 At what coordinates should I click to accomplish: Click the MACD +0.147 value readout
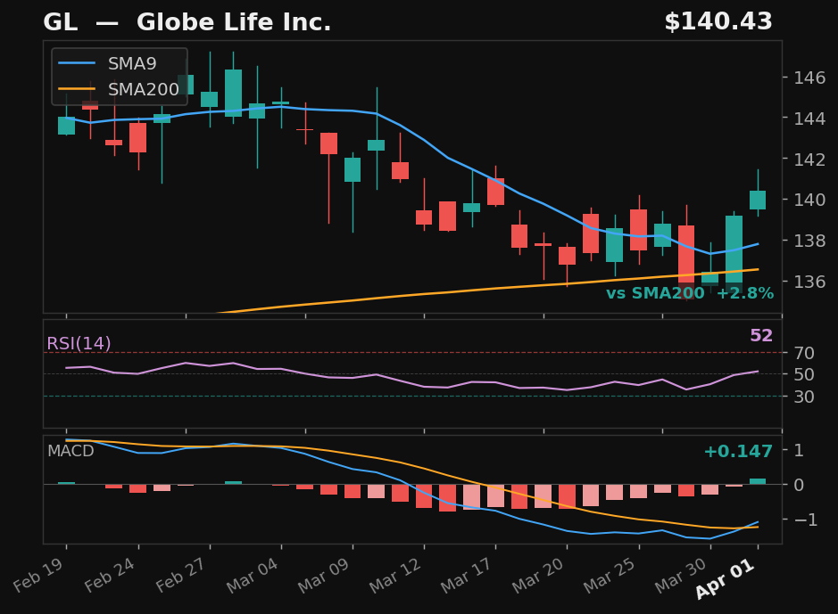click(x=737, y=452)
